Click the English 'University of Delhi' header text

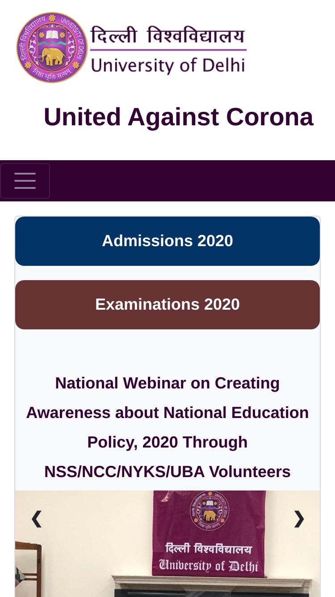click(168, 64)
